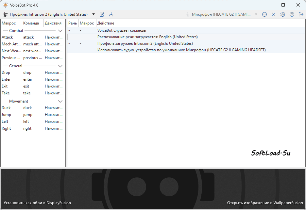Close the VoiceBot Pro window
Screen dimensions: 306x210
(x=298, y=5)
